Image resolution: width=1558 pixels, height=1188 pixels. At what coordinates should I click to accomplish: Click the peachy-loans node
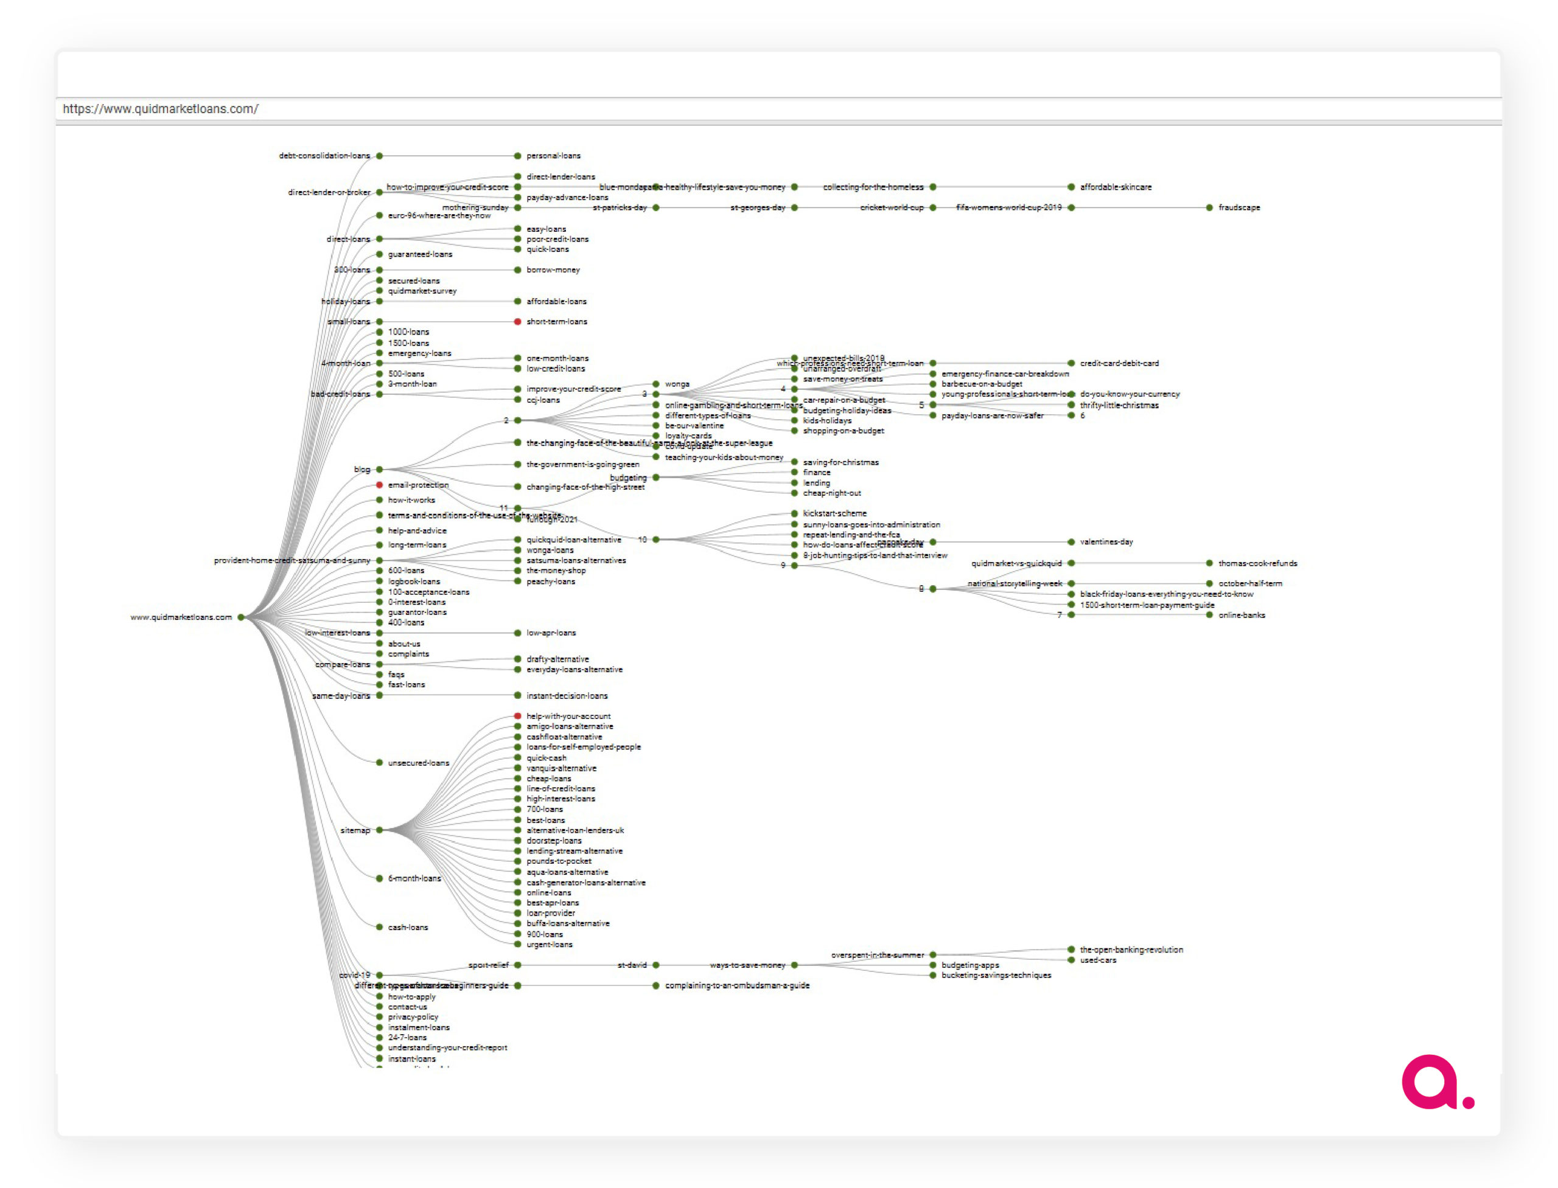coord(517,582)
